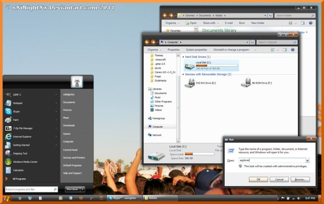Go forward in the Computer window
Screen dimensions: 324x204
tap(153, 42)
